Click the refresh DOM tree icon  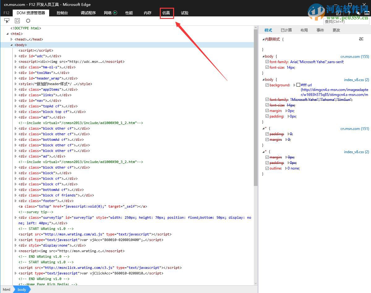[28, 21]
